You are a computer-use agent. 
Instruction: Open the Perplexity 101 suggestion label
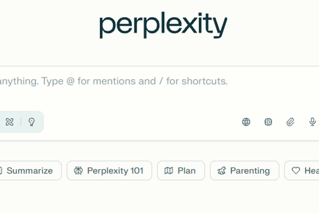click(x=115, y=171)
